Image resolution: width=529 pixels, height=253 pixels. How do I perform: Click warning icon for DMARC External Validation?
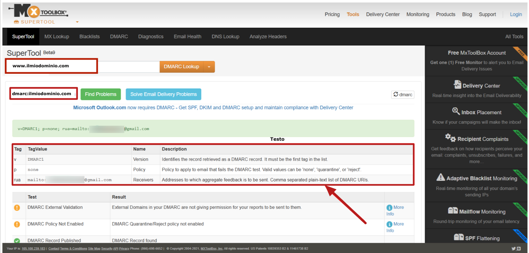(17, 207)
